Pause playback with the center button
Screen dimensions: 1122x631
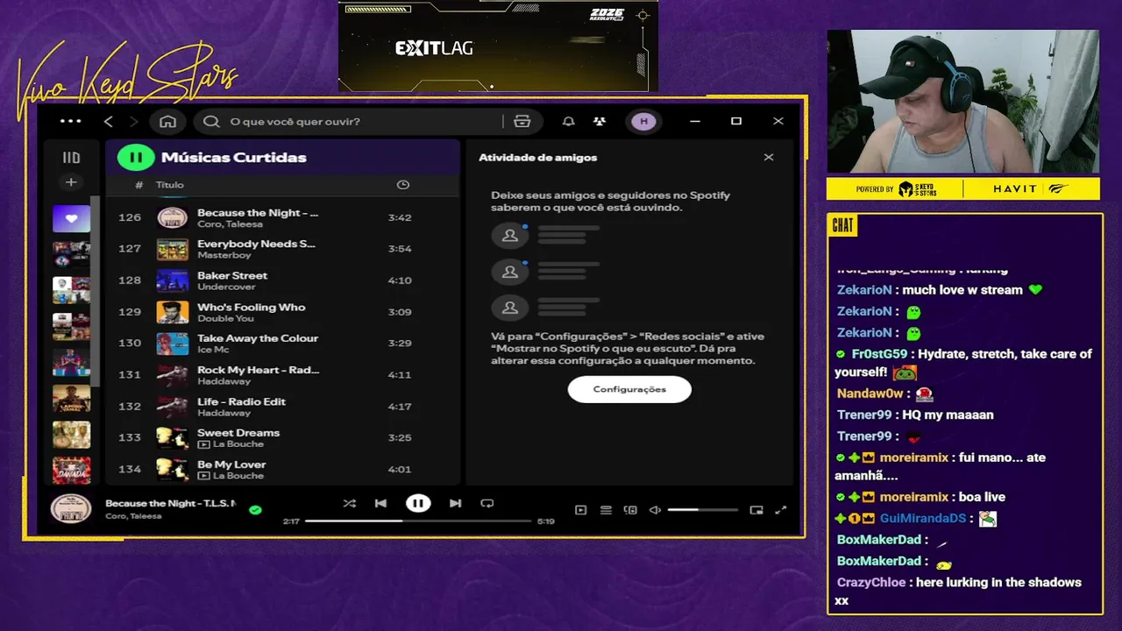pos(418,503)
